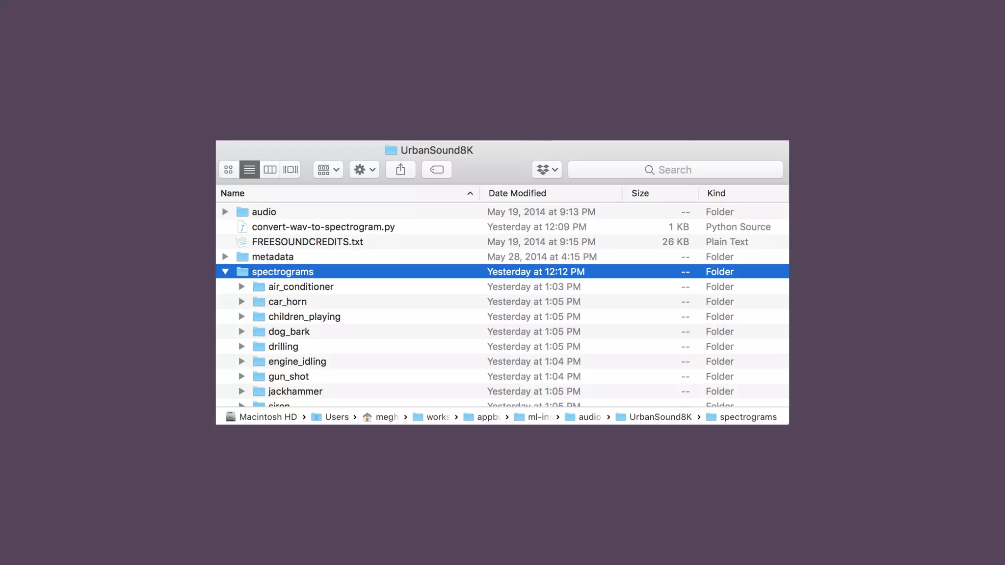
Task: Switch to list view mode
Action: pos(249,170)
